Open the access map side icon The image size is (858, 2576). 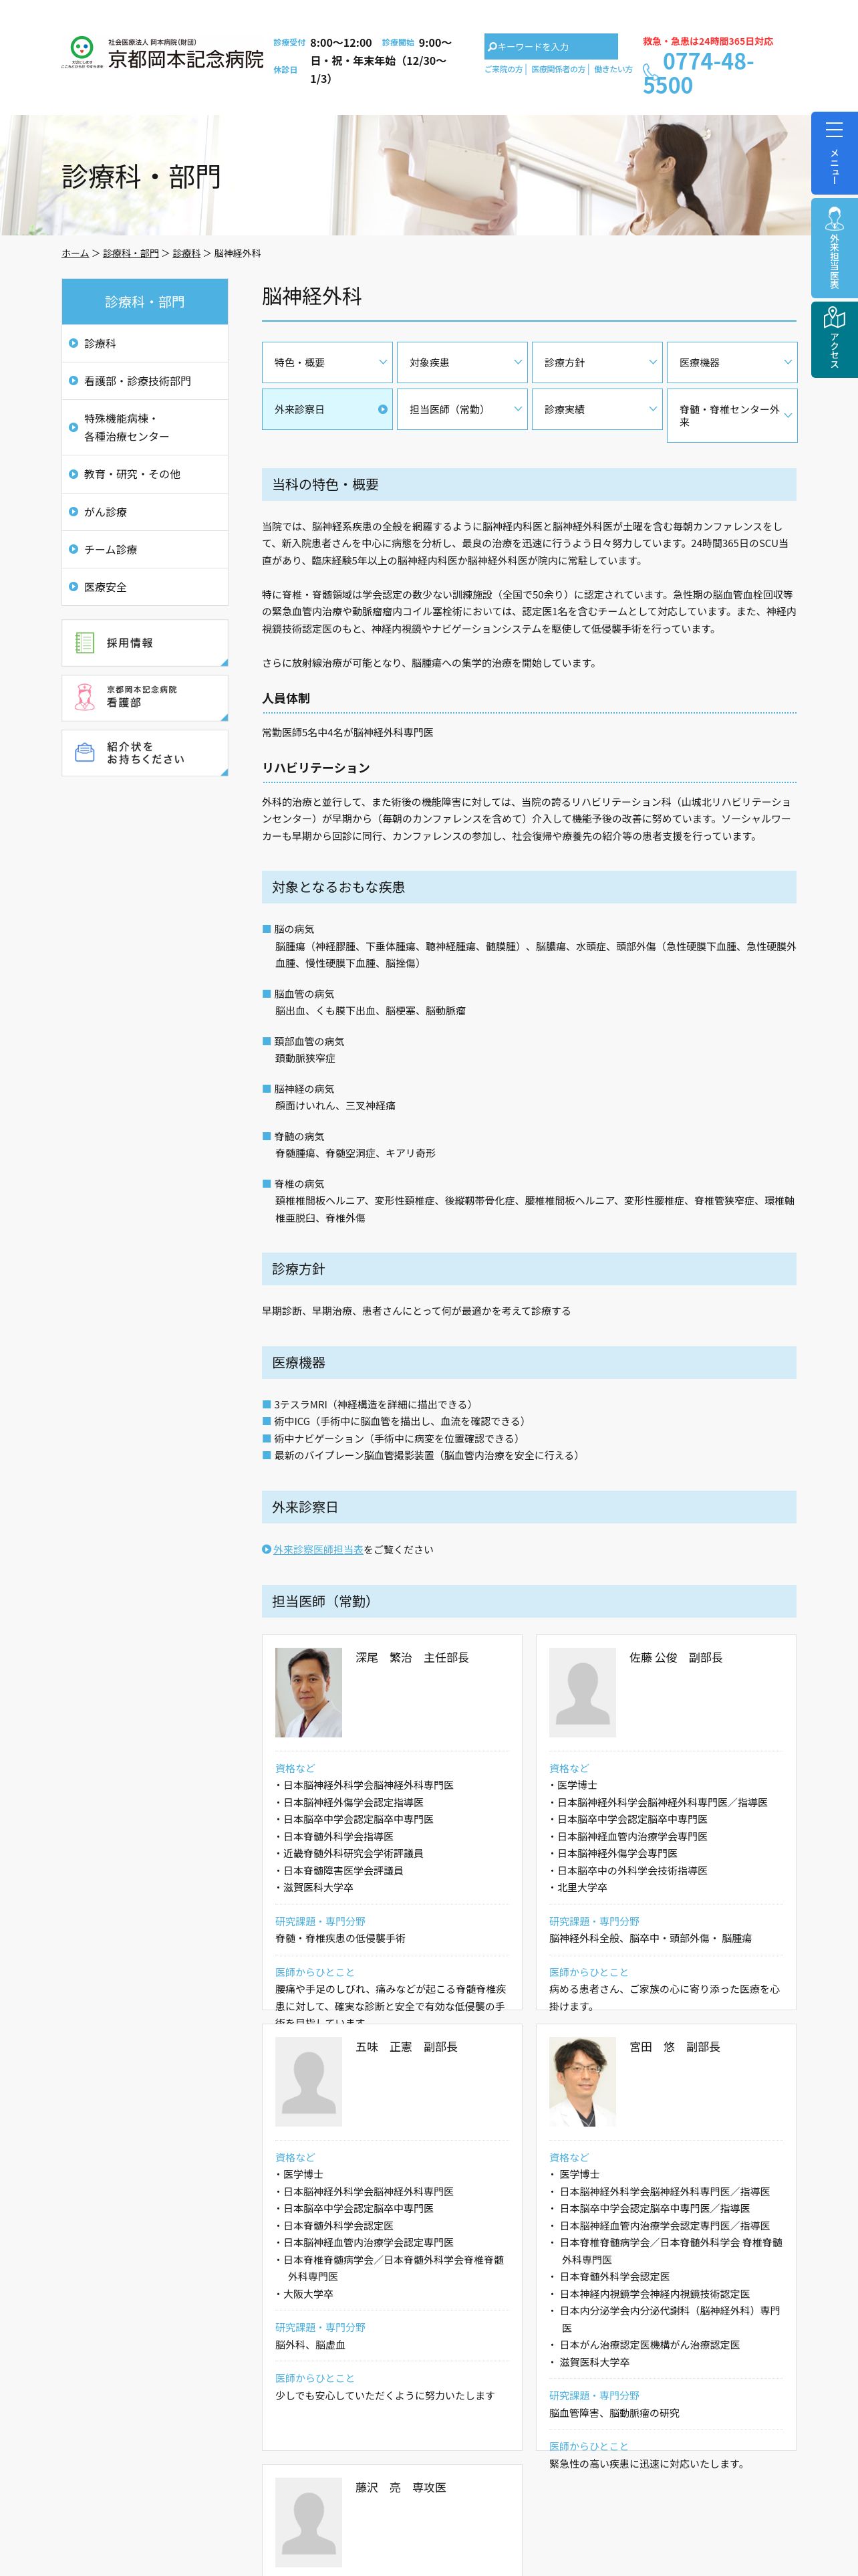(x=834, y=317)
